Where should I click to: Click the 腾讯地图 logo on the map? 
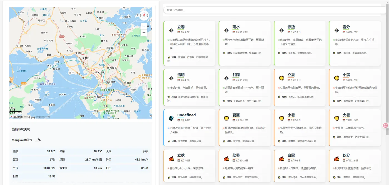(16, 117)
